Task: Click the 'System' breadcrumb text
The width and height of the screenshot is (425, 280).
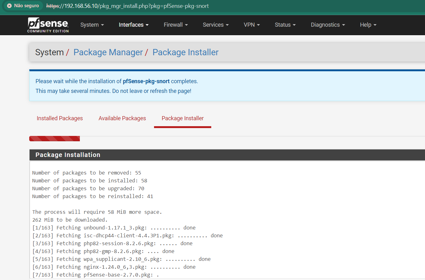Action: tap(49, 52)
